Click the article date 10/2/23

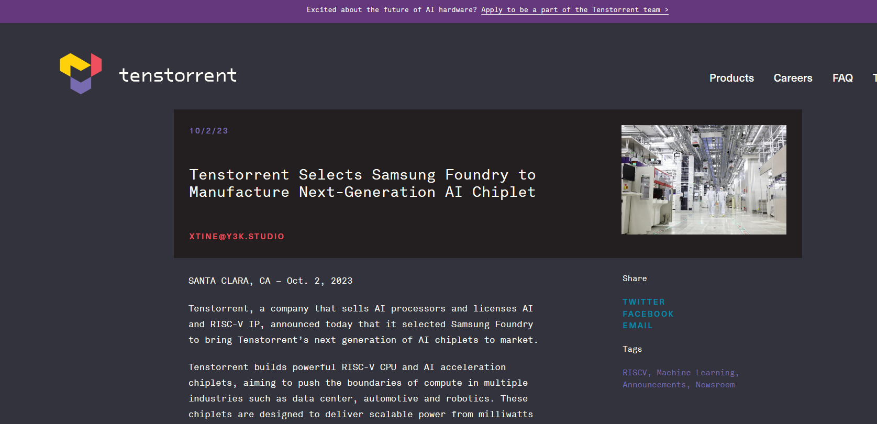pyautogui.click(x=208, y=131)
